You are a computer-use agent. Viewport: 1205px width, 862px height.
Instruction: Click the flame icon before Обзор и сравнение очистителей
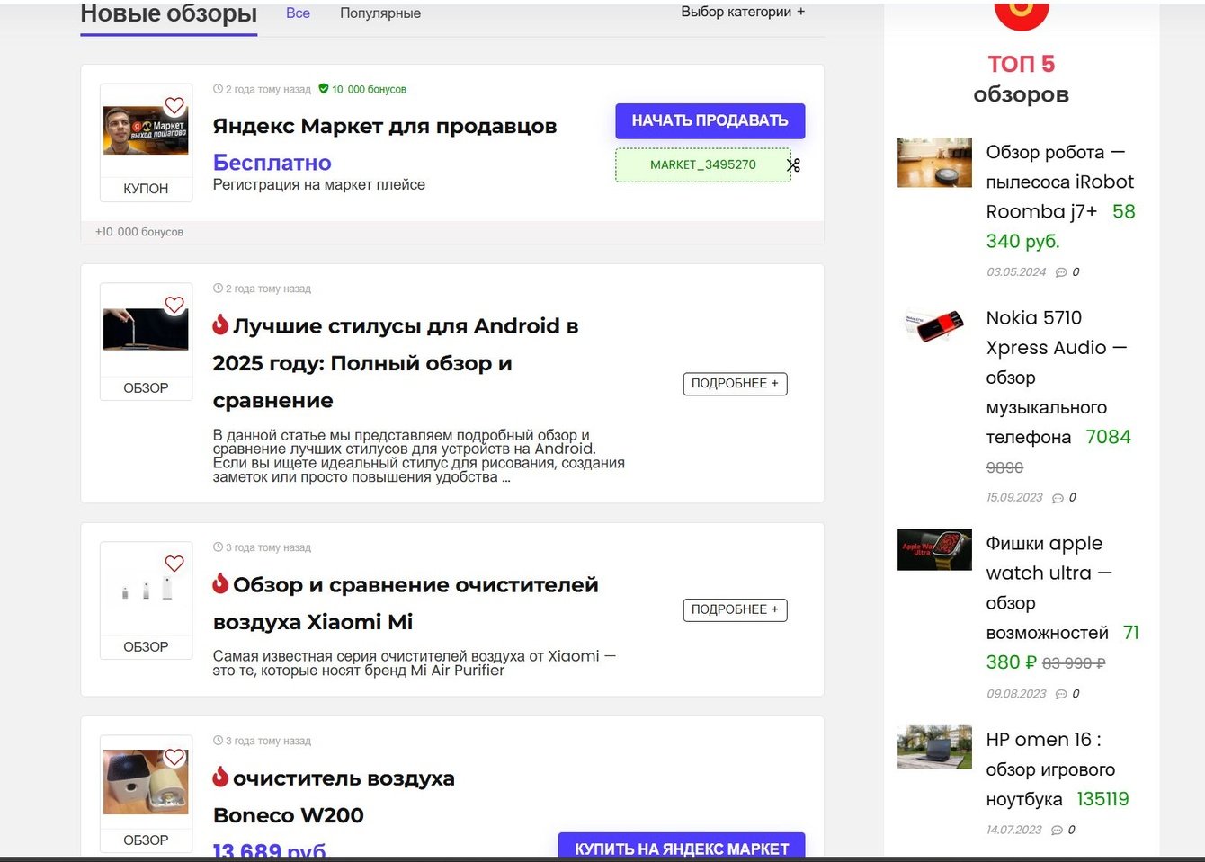[x=220, y=583]
